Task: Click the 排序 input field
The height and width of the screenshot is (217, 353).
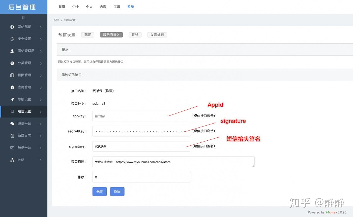Action: tap(141, 177)
